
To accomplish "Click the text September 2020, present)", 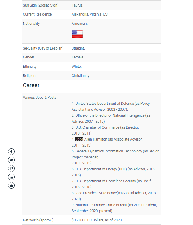I will click(x=92, y=211).
